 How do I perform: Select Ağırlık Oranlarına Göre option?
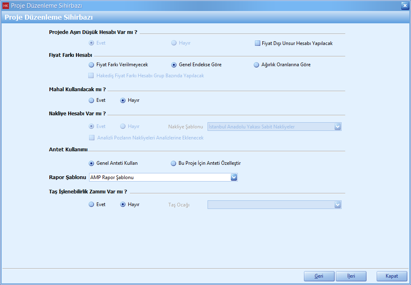pyautogui.click(x=257, y=65)
